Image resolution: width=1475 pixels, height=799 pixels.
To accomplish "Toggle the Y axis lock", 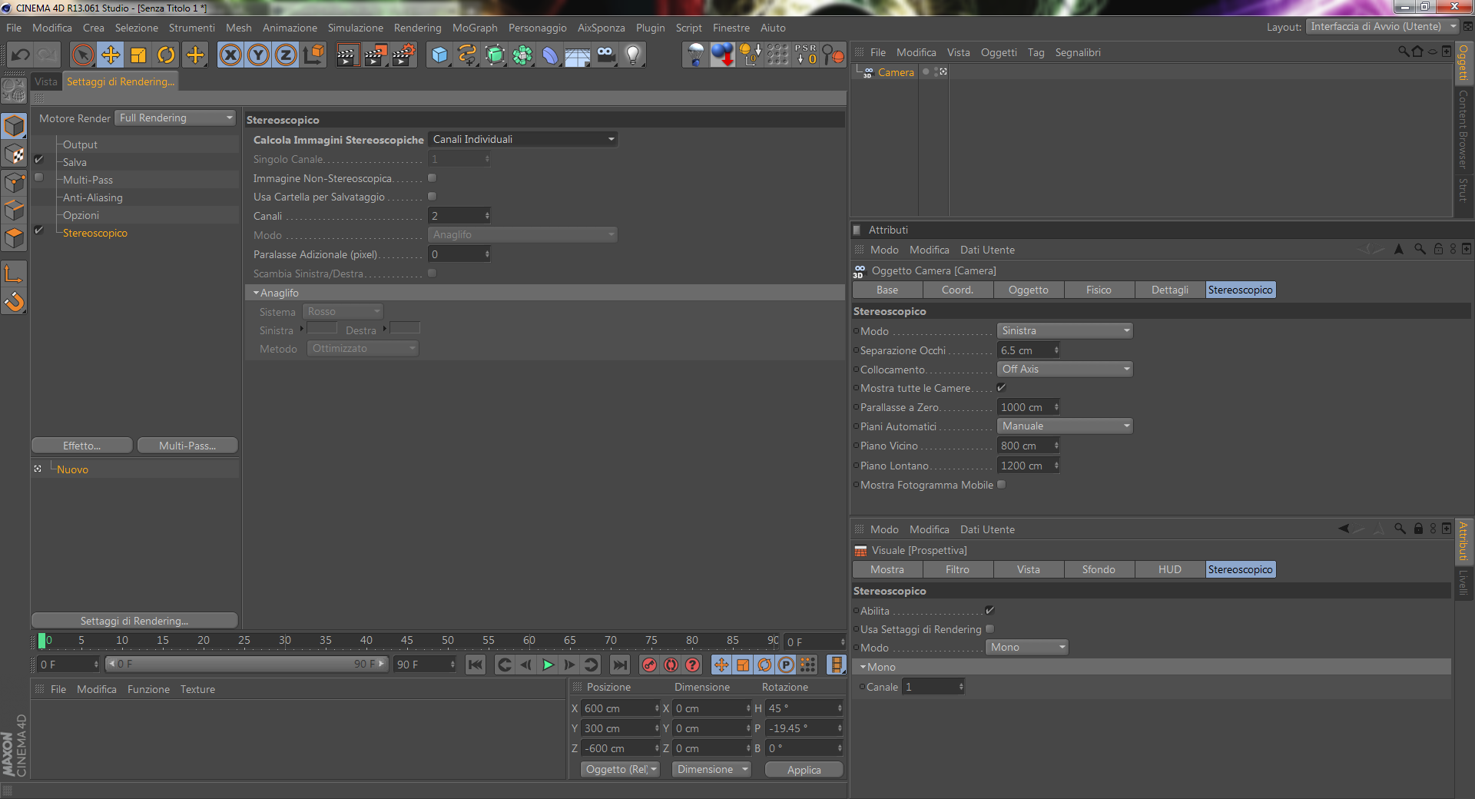I will tap(259, 55).
